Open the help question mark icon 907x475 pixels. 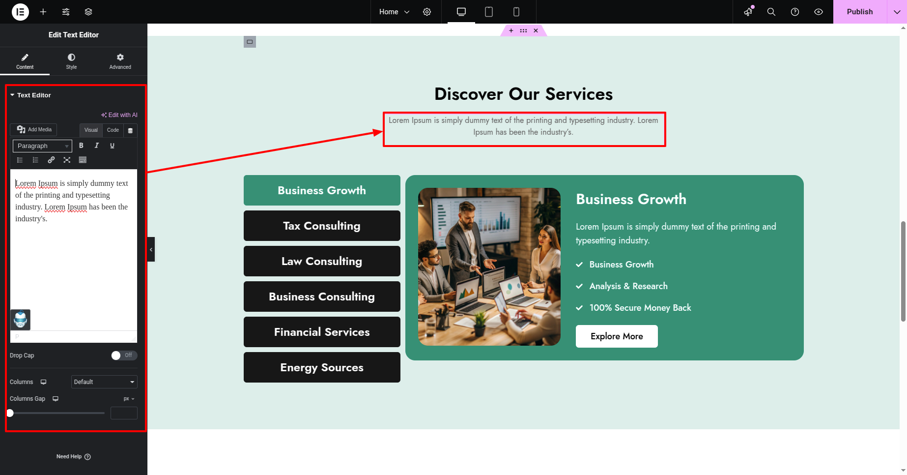(795, 12)
